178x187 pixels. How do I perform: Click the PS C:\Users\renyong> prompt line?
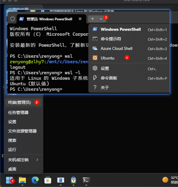(x=36, y=89)
